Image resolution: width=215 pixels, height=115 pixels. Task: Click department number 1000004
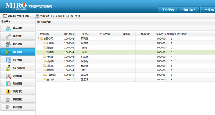tap(69, 52)
